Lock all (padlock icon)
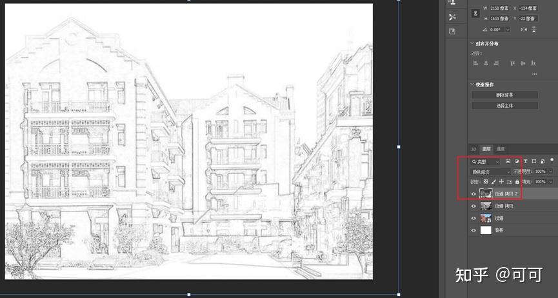 (x=517, y=182)
